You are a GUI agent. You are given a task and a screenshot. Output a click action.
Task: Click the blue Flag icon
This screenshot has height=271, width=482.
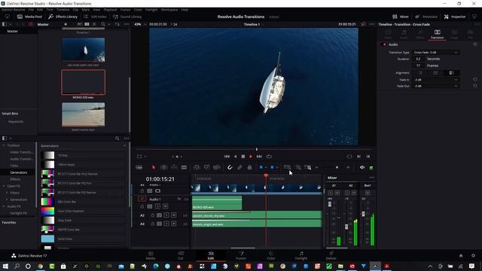pyautogui.click(x=261, y=167)
